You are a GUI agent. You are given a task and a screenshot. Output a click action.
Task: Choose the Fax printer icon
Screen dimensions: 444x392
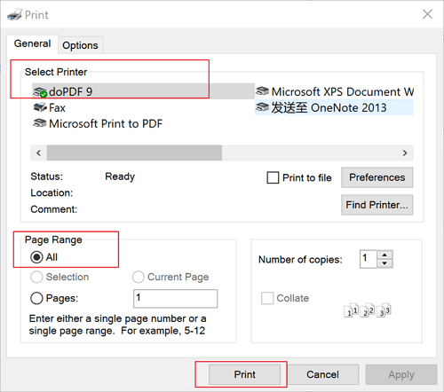click(x=40, y=107)
